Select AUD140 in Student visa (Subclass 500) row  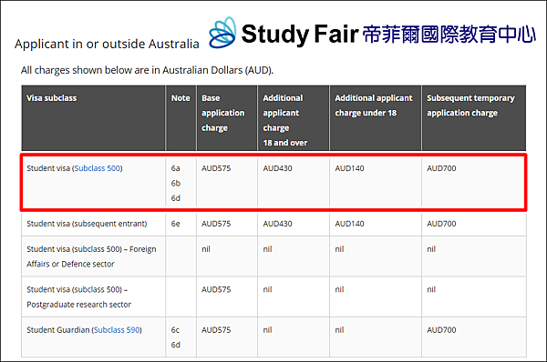[349, 168]
